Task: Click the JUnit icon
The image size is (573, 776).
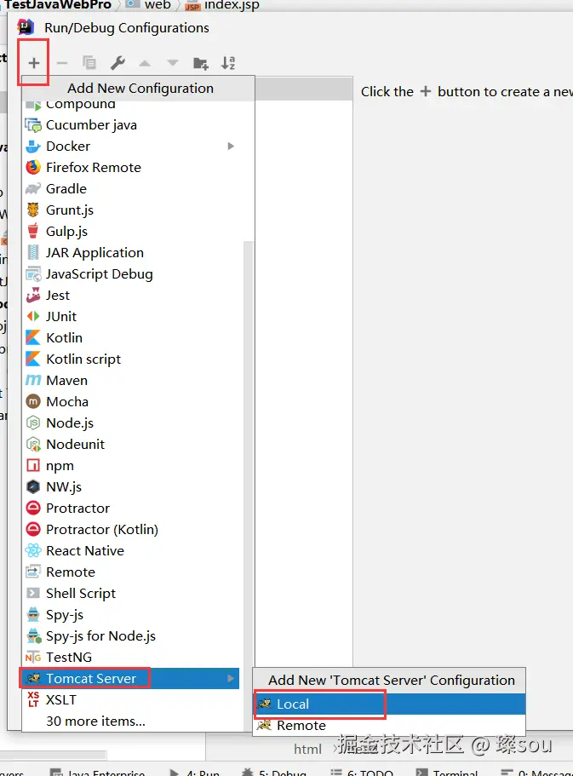Action: coord(33,316)
